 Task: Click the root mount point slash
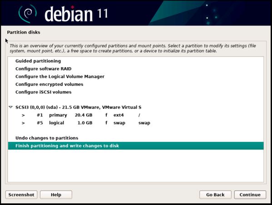pyautogui.click(x=139, y=115)
